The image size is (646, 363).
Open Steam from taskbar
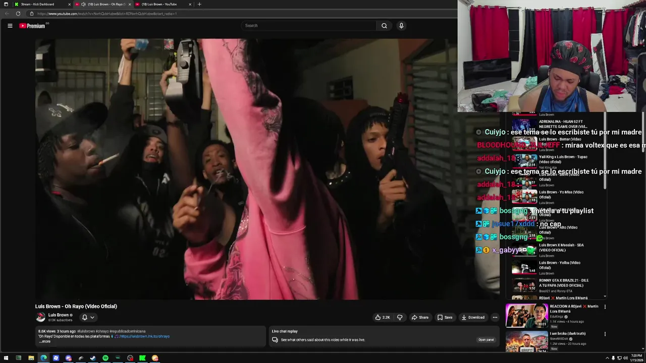[93, 358]
